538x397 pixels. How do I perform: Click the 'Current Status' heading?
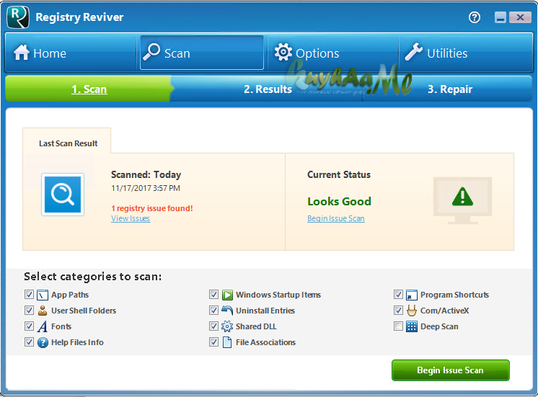pos(339,174)
